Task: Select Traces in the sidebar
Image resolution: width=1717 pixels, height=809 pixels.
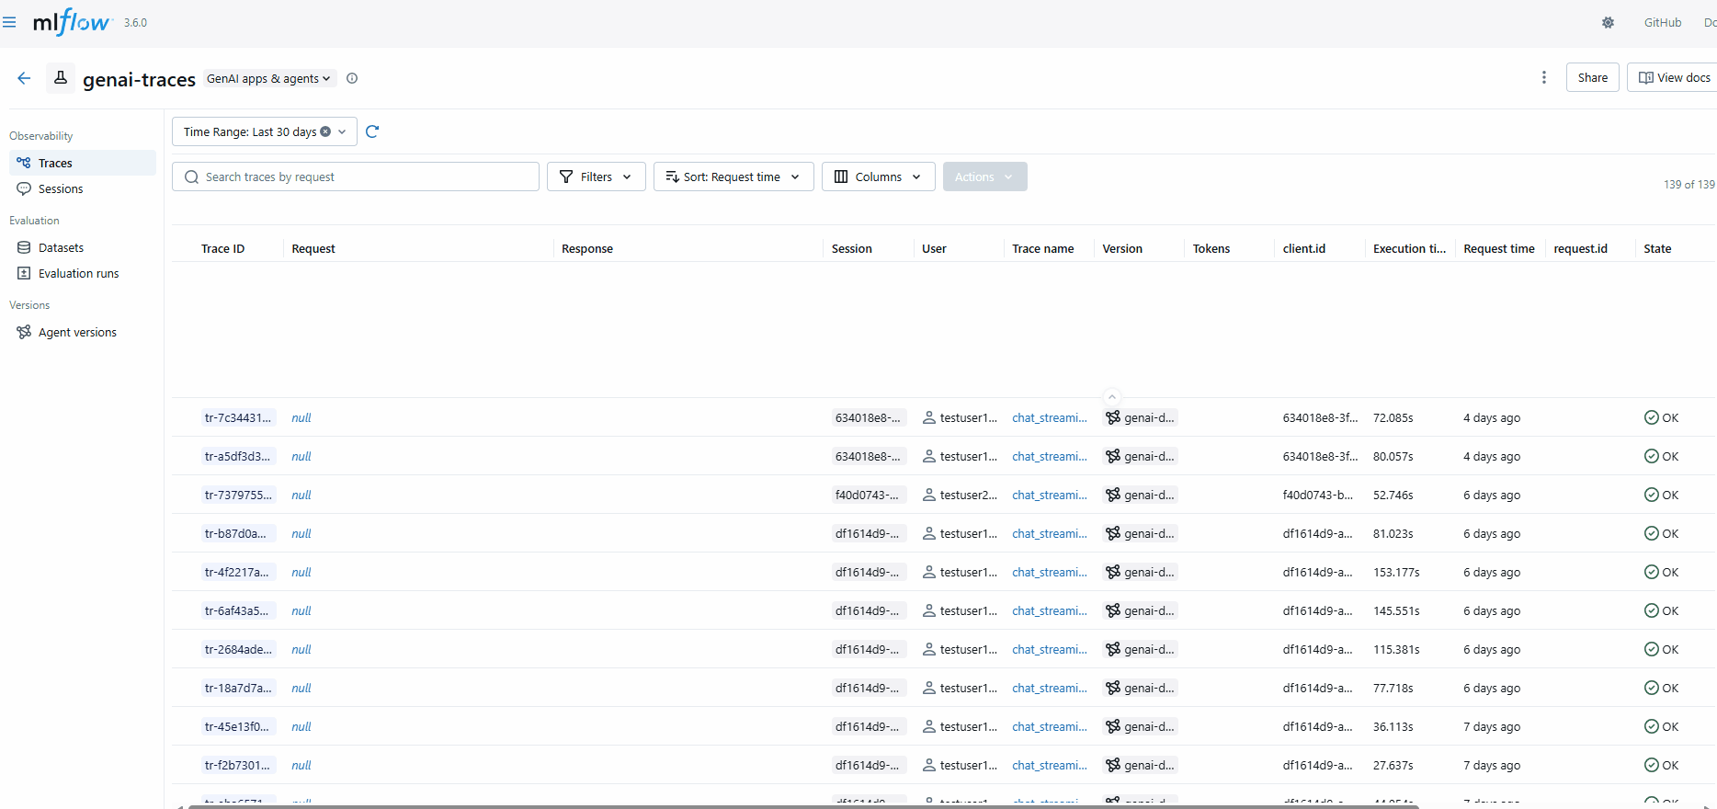Action: (x=83, y=163)
